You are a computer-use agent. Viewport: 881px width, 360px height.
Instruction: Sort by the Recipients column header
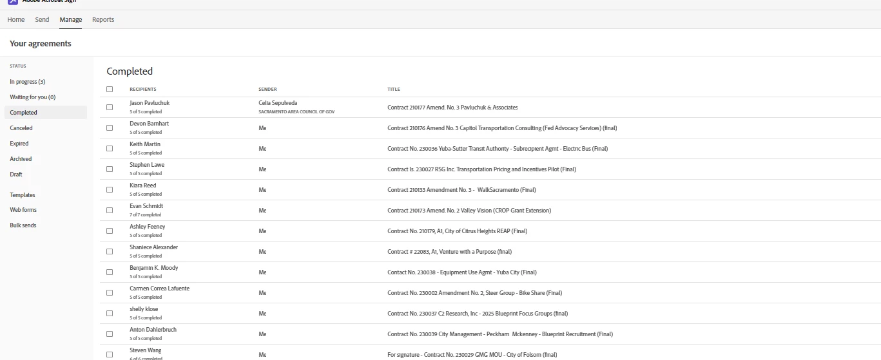point(143,90)
